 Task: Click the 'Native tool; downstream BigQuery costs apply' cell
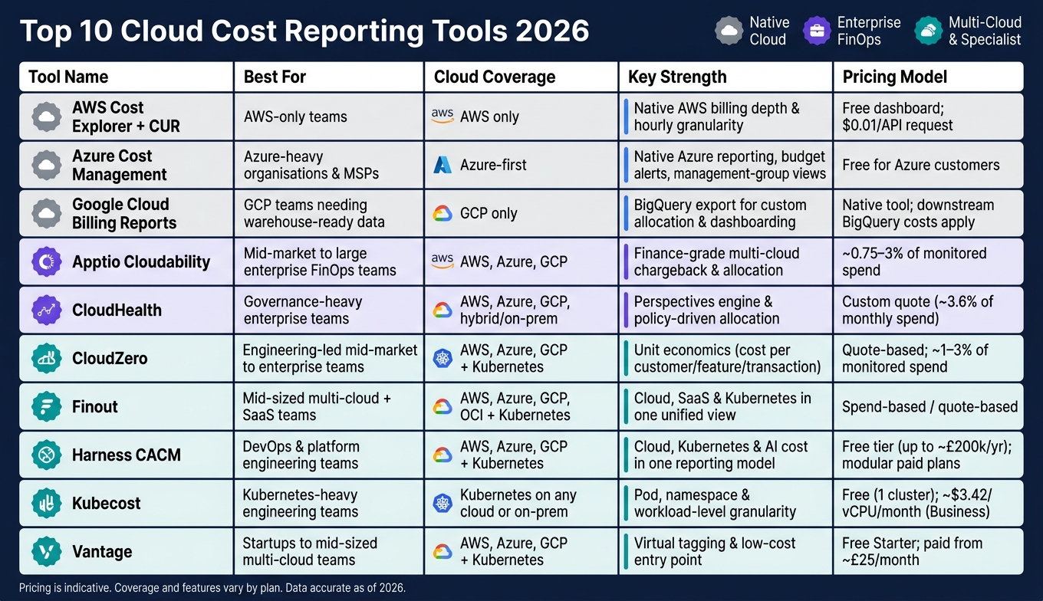[x=929, y=213]
